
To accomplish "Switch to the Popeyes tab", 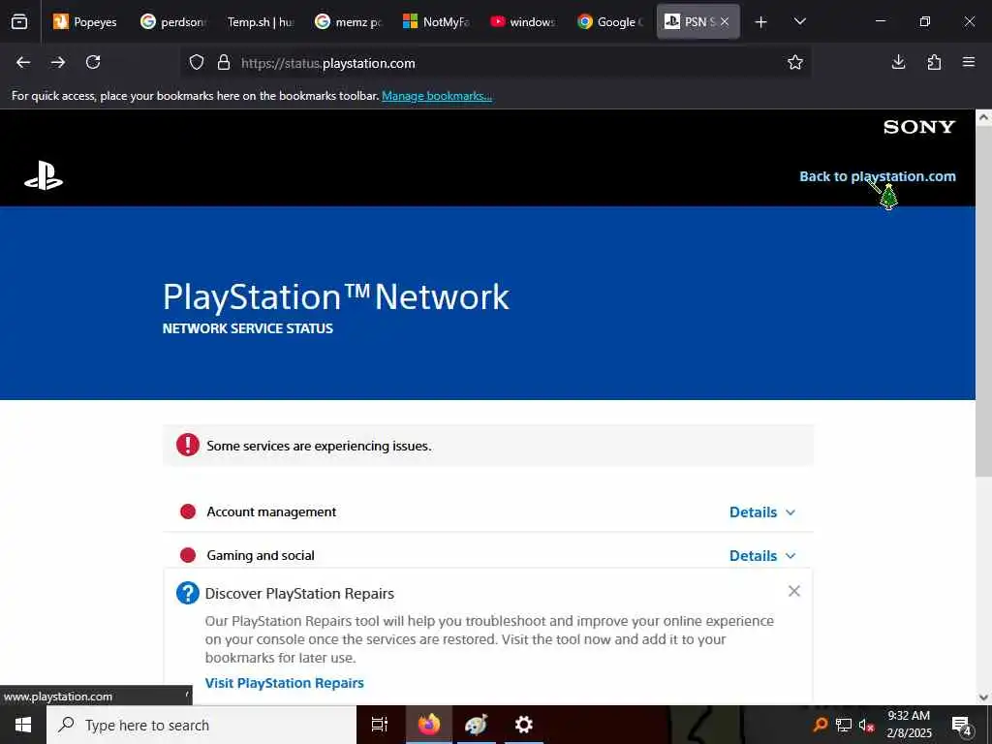I will pos(85,21).
